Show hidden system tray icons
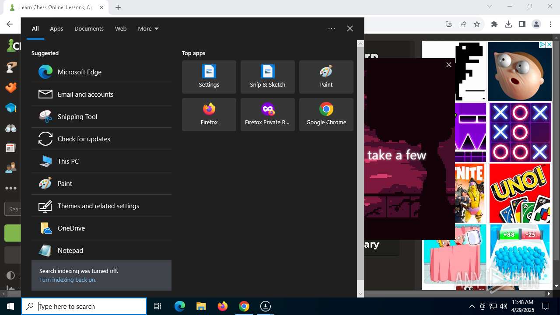 (x=472, y=306)
